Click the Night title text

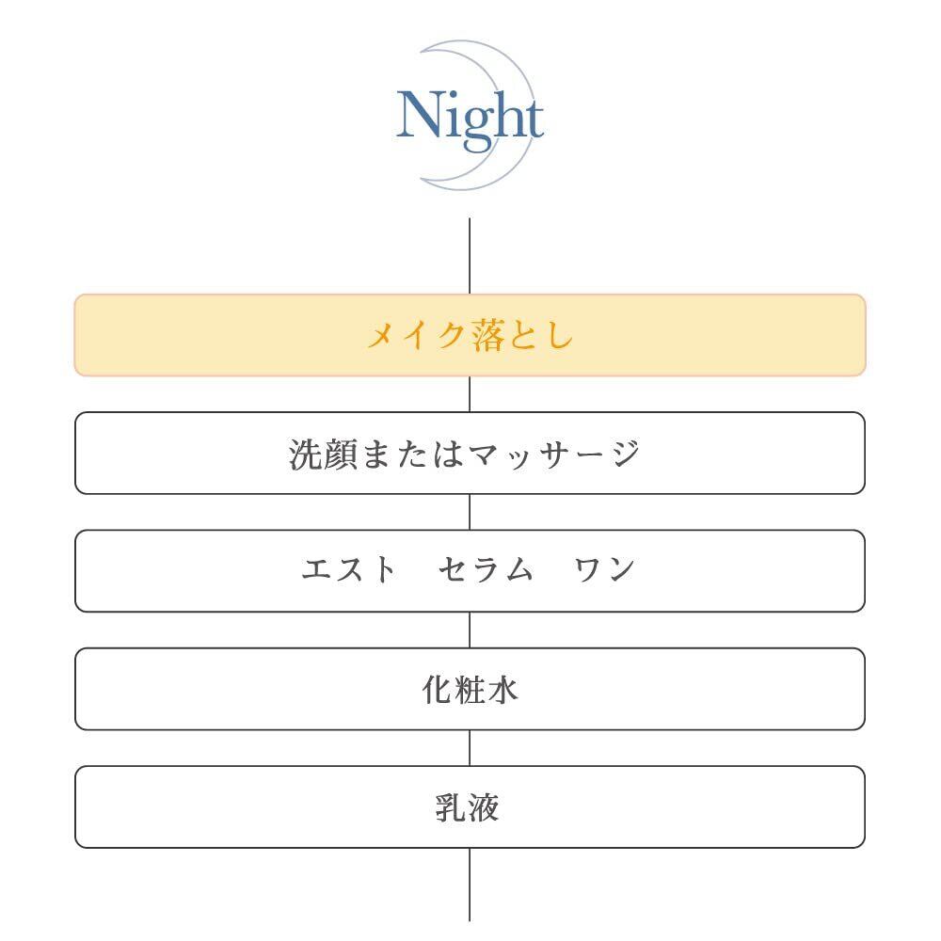(x=470, y=118)
